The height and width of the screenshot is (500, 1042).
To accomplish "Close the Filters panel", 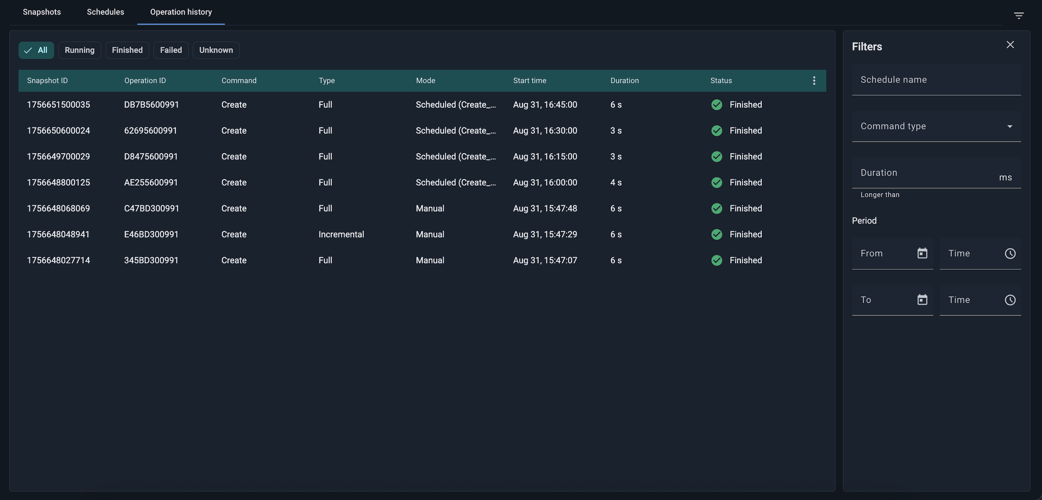I will coord(1010,44).
